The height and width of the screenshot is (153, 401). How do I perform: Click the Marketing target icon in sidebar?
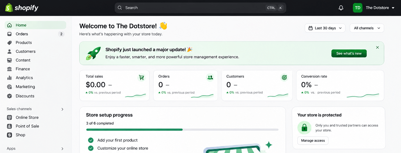9,87
